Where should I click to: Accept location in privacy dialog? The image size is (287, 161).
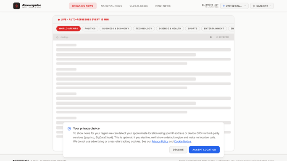click(204, 150)
